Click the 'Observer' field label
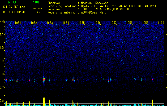This screenshot has height=106, width=167. [54, 3]
